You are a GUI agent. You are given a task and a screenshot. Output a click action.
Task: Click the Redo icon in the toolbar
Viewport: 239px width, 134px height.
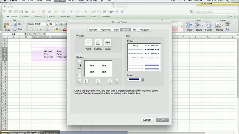[63, 12]
